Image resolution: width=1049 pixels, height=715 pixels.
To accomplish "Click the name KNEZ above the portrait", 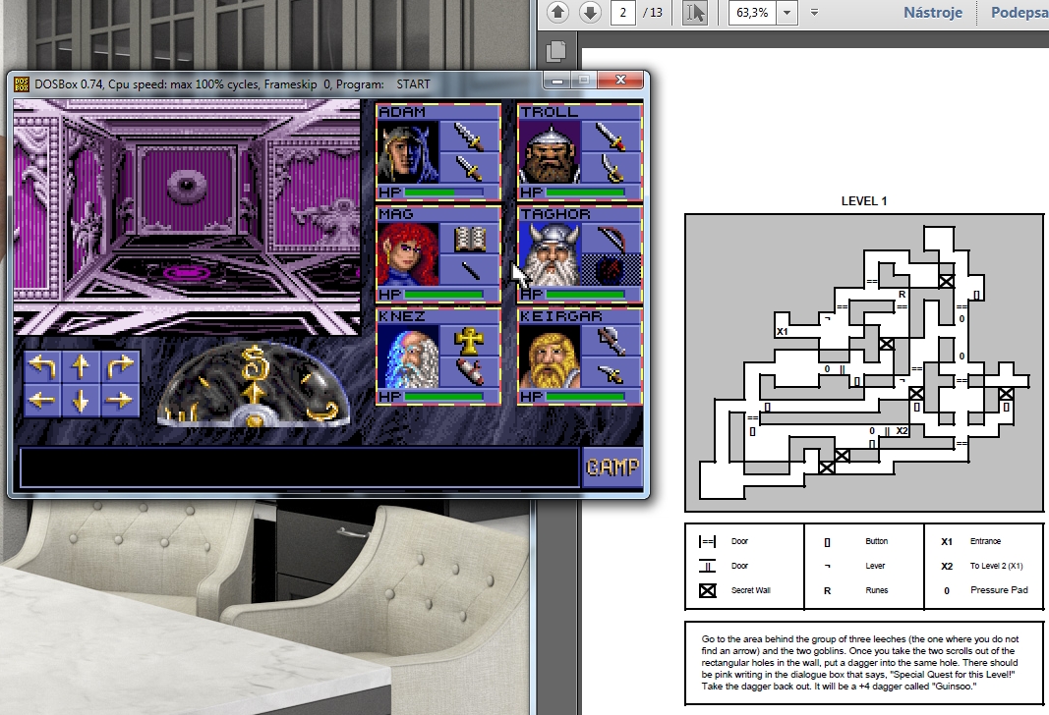I will (402, 316).
